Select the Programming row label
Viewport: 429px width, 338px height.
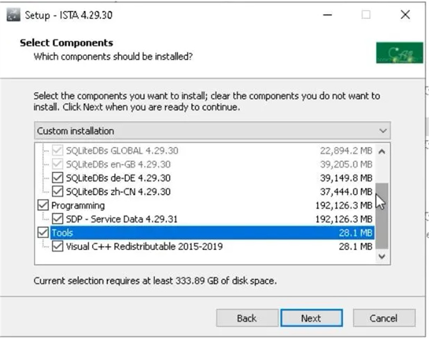(x=78, y=205)
